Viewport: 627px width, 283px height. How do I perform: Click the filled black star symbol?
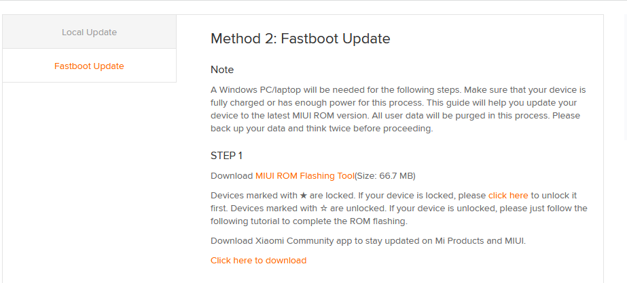(x=304, y=196)
